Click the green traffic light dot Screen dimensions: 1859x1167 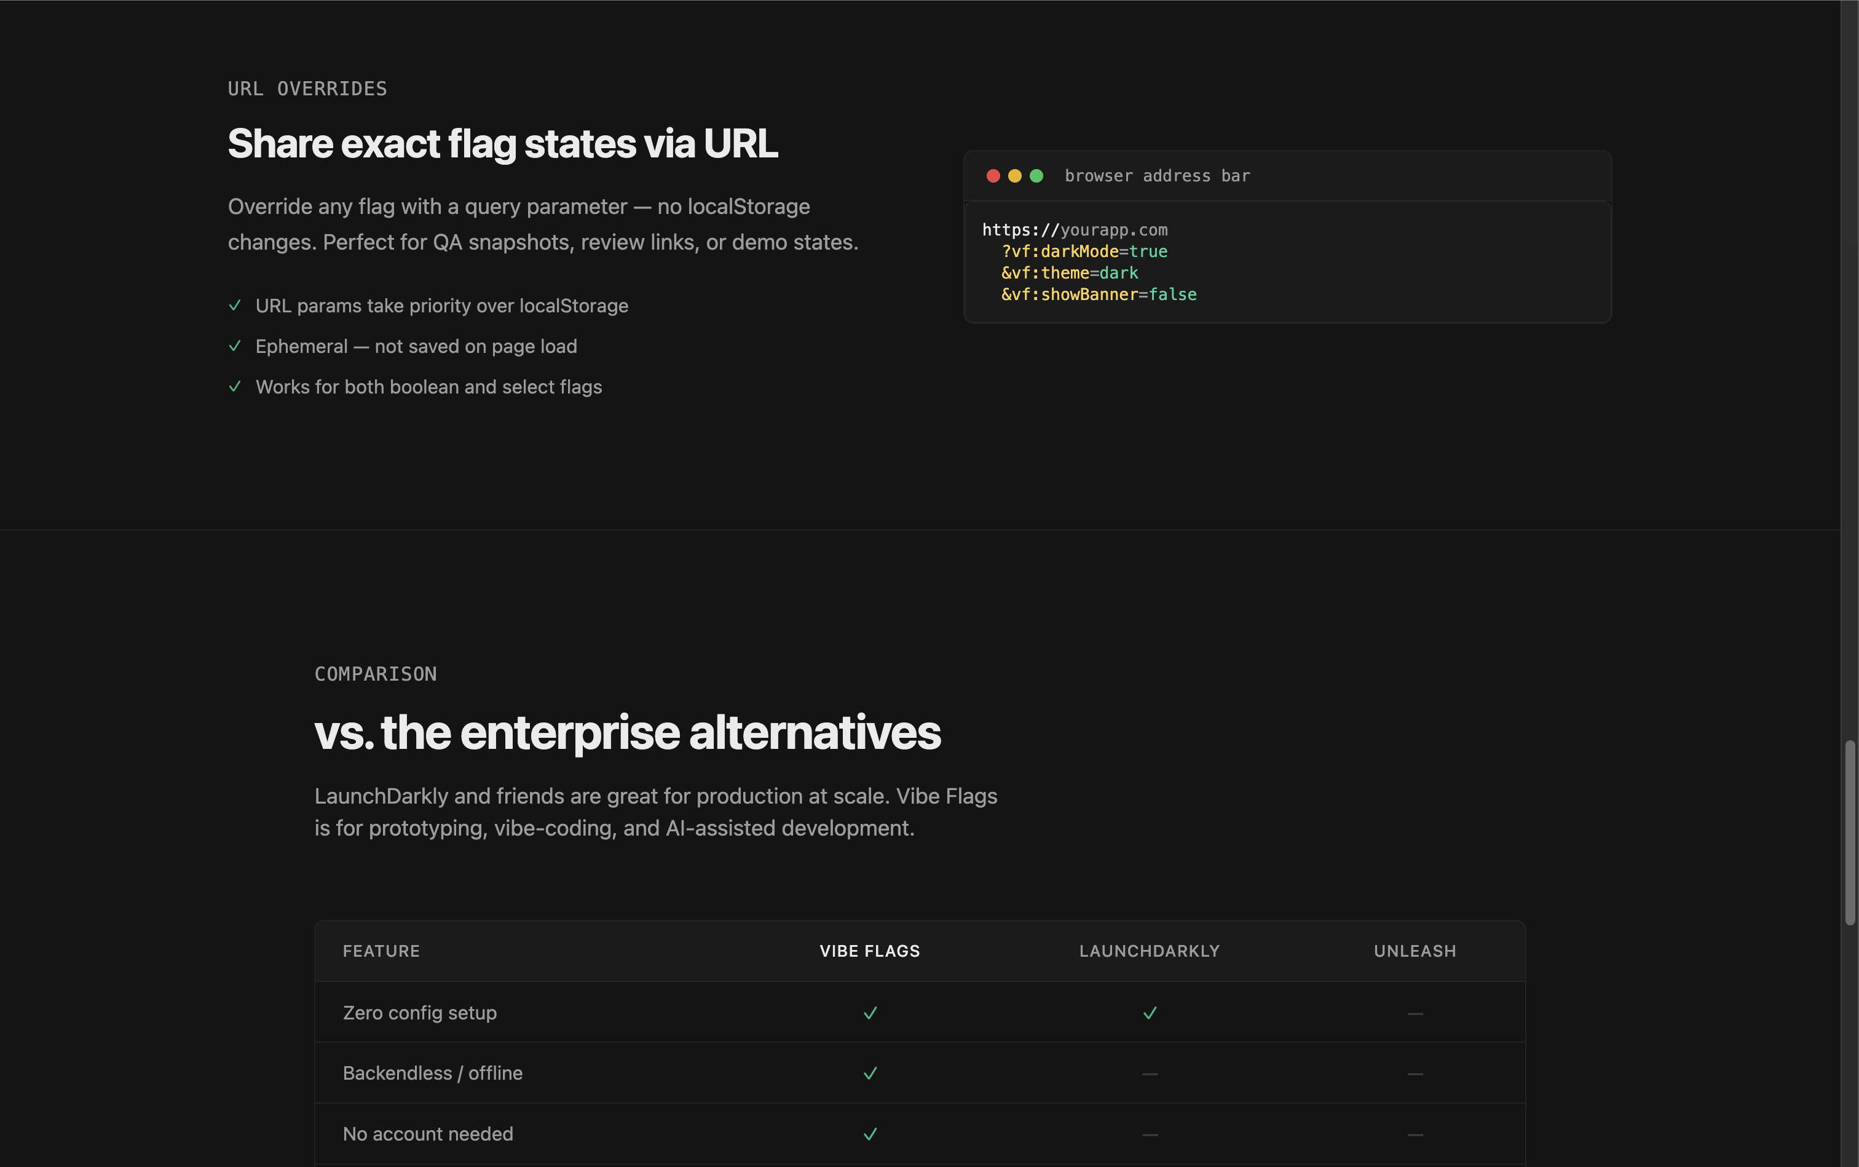click(x=1038, y=176)
